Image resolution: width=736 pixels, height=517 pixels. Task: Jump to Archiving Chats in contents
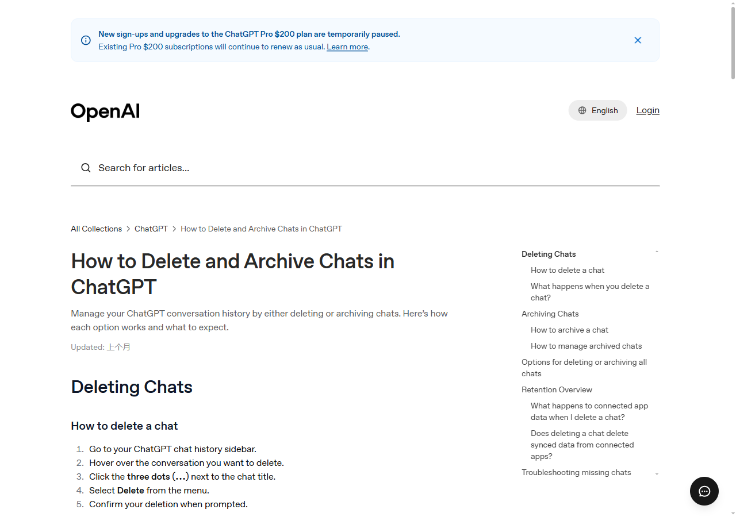pyautogui.click(x=550, y=314)
